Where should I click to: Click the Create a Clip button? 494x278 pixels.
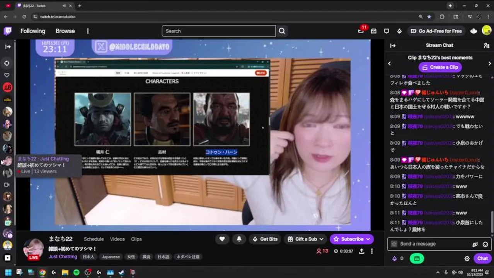(x=440, y=67)
